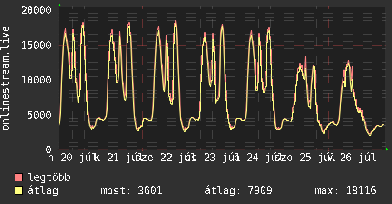This screenshot has width=392, height=204.
Task: Click the 10000 y-axis label
Action: [36, 80]
